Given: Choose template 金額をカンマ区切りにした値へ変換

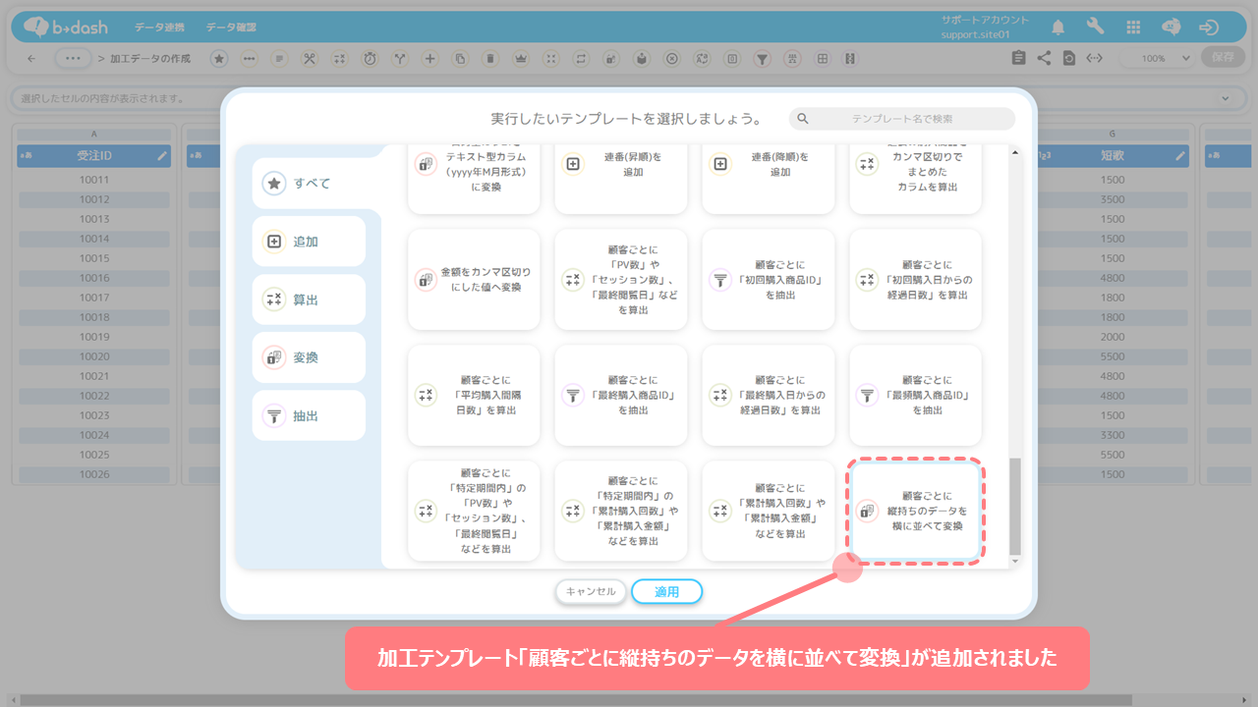Looking at the screenshot, I should pyautogui.click(x=474, y=280).
